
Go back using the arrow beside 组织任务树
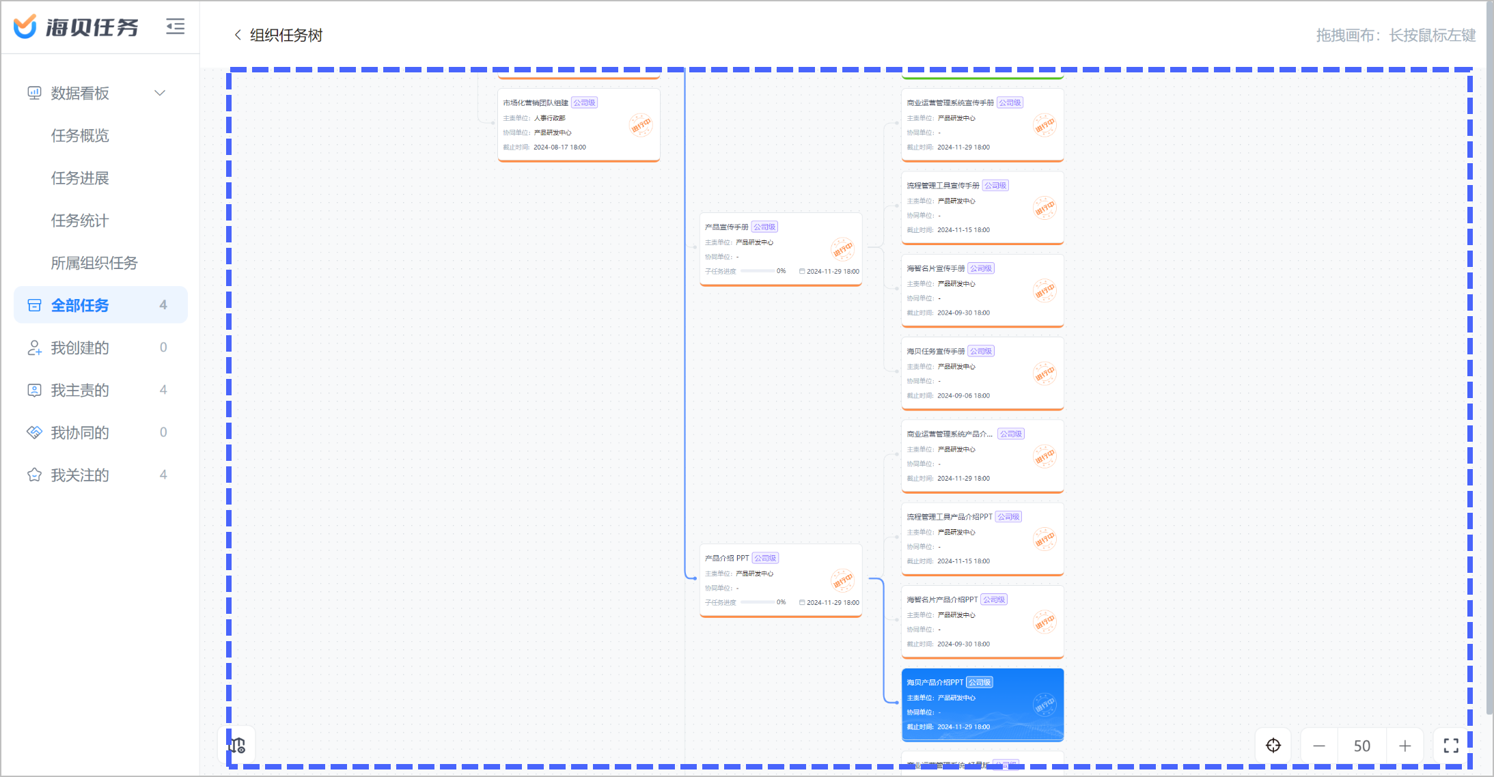(x=238, y=35)
